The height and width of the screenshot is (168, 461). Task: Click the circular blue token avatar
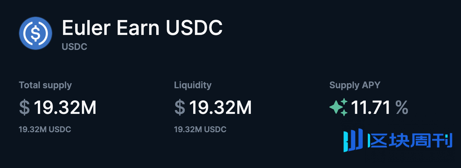(x=35, y=33)
